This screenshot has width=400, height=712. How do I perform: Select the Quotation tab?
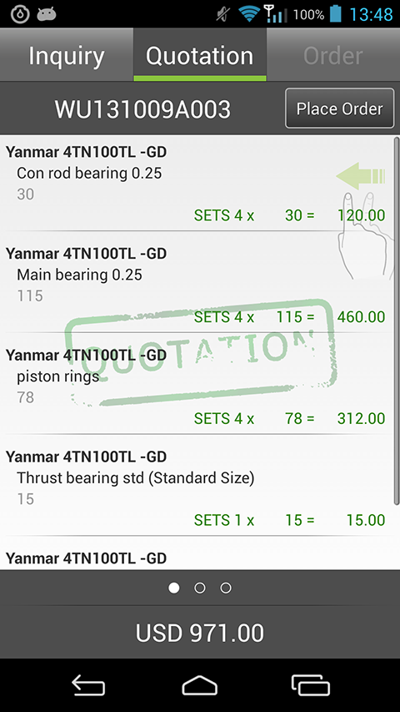point(200,55)
